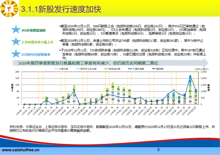Click the data label 43 in the 15年第二季 bar
This screenshot has width=220, height=155.
[74, 101]
